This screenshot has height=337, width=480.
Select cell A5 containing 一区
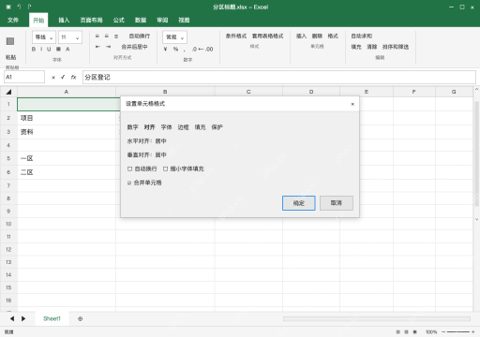(x=67, y=158)
